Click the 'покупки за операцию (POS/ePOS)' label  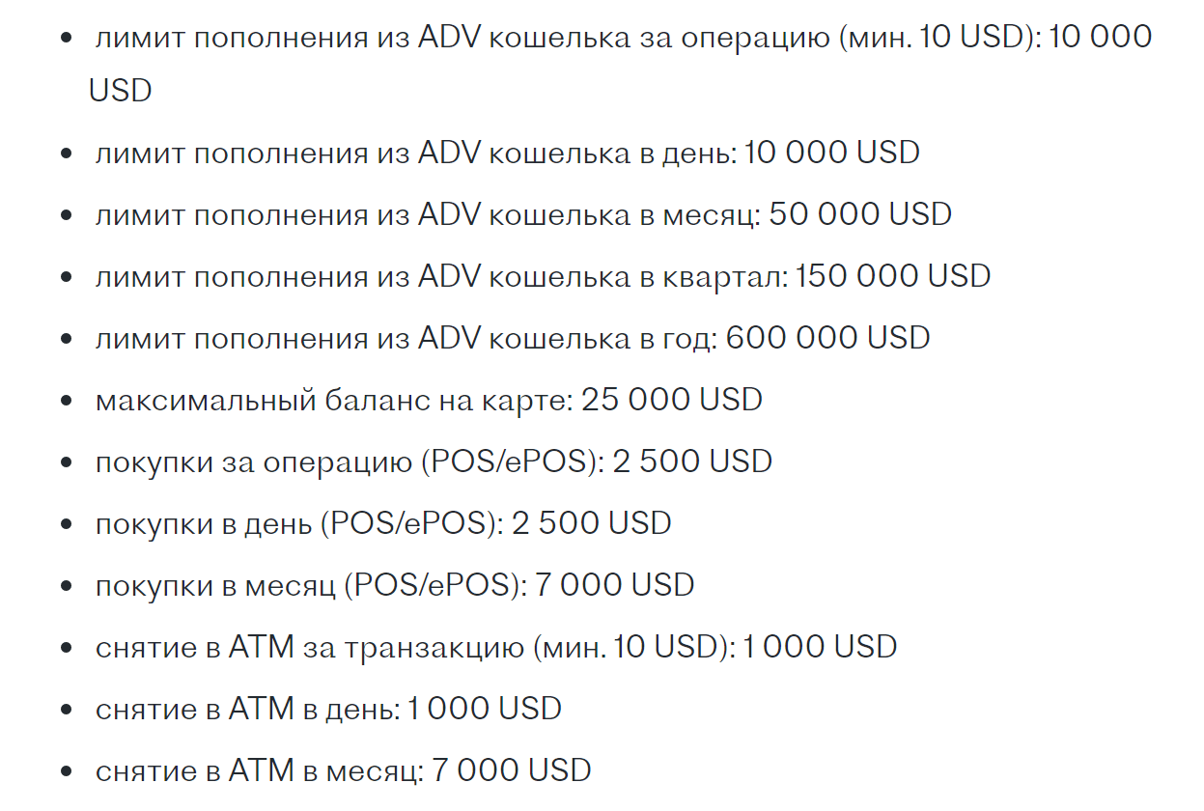(350, 461)
